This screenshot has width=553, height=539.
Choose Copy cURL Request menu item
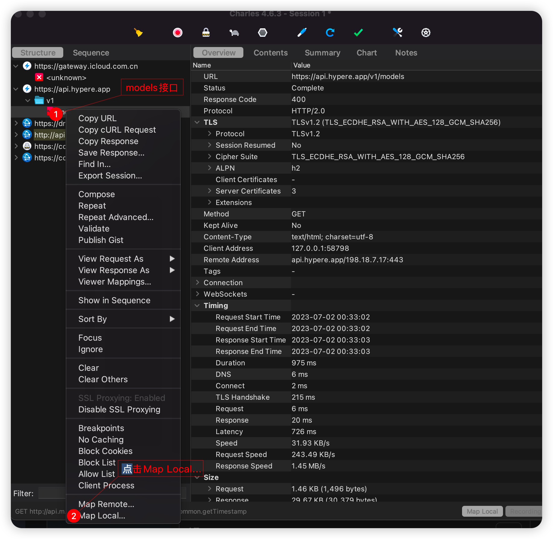coord(123,130)
